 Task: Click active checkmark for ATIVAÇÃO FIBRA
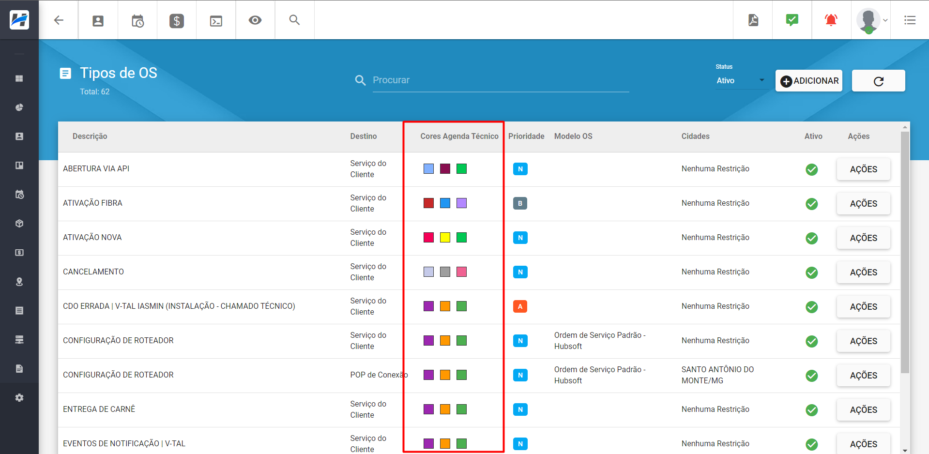pyautogui.click(x=812, y=204)
